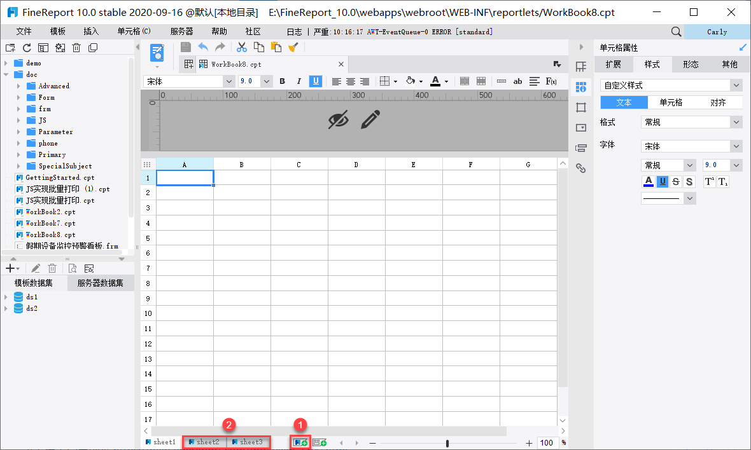Viewport: 751px width, 450px height.
Task: Toggle parameter pane hidden eye icon
Action: pos(338,119)
